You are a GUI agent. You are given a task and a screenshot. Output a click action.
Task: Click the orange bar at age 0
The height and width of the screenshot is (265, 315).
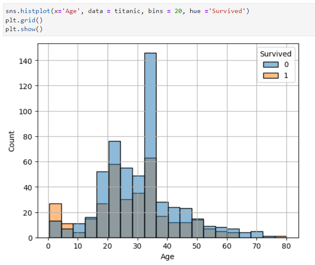tap(55, 213)
